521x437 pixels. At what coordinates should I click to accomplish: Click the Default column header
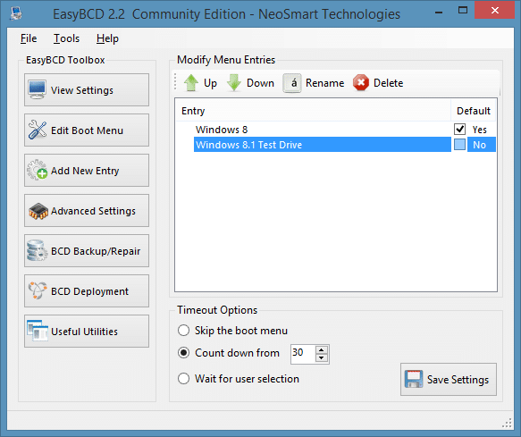coord(474,111)
